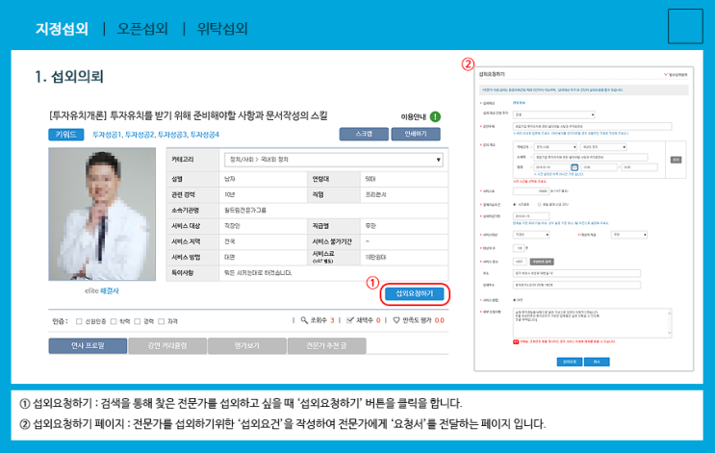
Task: Click the 남자 gender value cell
Action: 263,179
